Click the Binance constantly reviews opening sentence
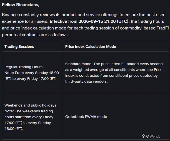 83,15
